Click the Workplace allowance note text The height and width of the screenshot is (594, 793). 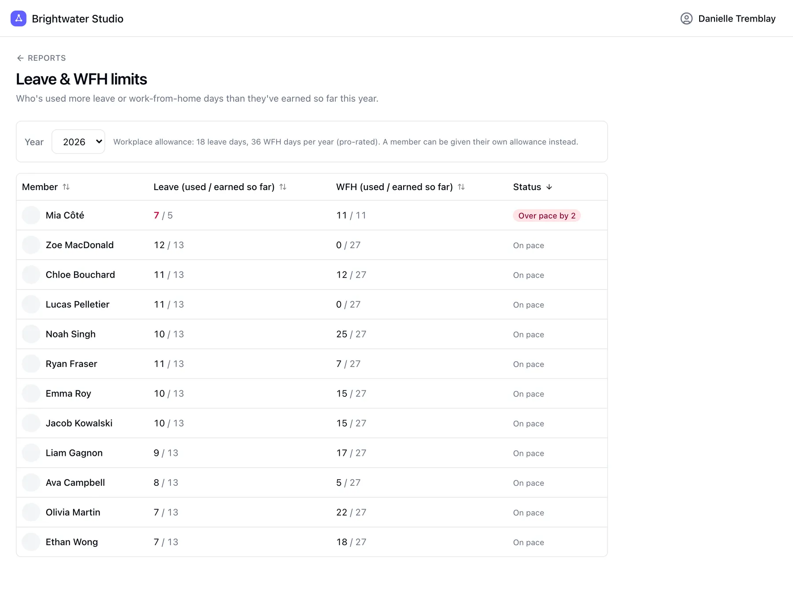(x=346, y=142)
